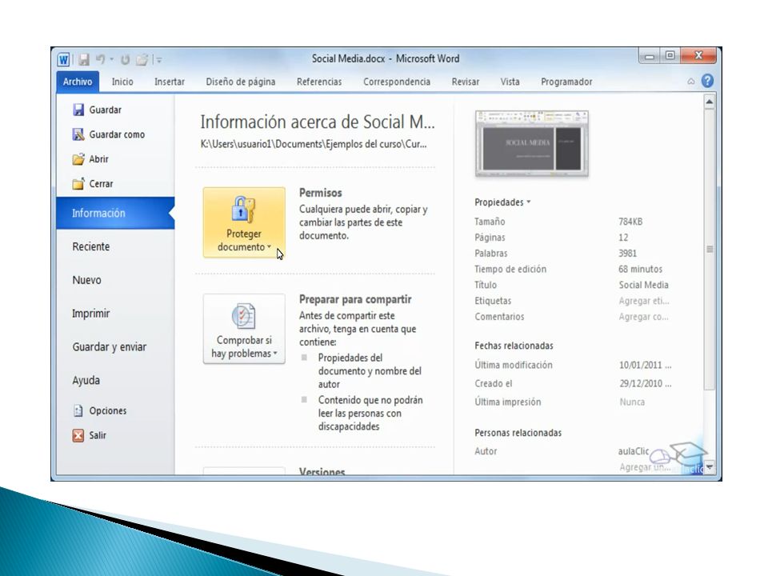Switch to the Vista tab

click(510, 82)
